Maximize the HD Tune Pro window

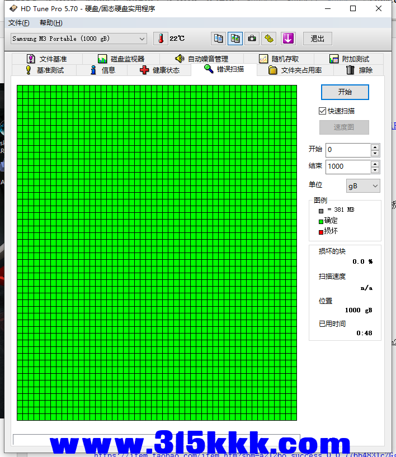353,8
